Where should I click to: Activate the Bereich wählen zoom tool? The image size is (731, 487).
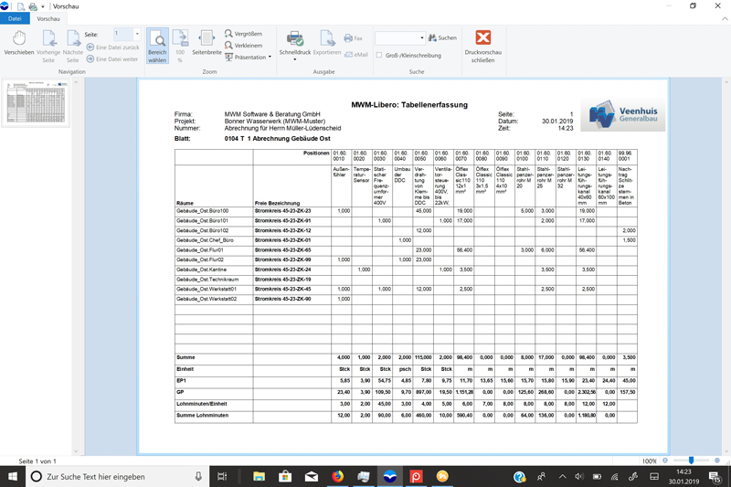coord(157,43)
